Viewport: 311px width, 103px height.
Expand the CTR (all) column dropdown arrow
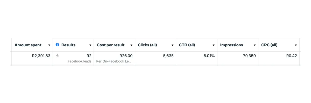[214, 45]
